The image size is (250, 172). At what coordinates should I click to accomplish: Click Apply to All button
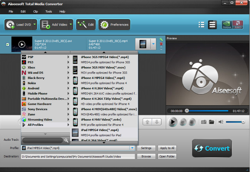(167, 148)
